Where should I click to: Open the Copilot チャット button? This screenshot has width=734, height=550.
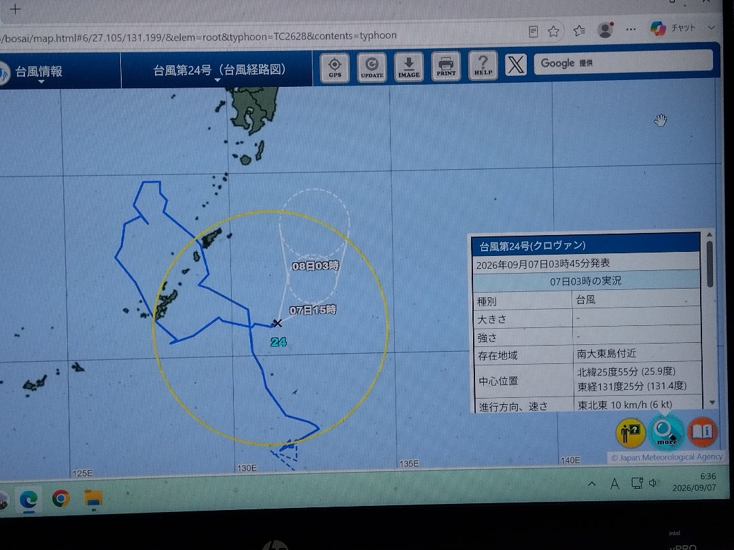(x=673, y=28)
